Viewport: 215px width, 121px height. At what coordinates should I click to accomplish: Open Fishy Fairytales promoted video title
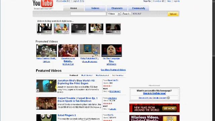pos(90,58)
